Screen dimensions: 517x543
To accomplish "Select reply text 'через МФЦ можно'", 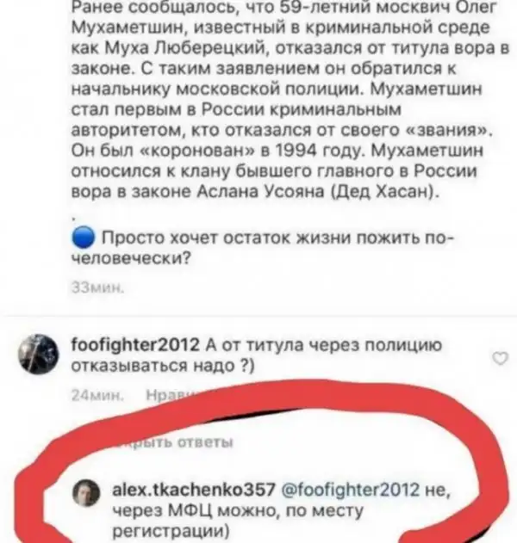I will 196,510.
